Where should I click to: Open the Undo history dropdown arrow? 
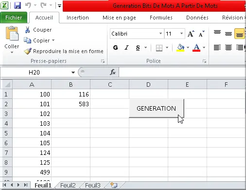pyautogui.click(x=35, y=5)
